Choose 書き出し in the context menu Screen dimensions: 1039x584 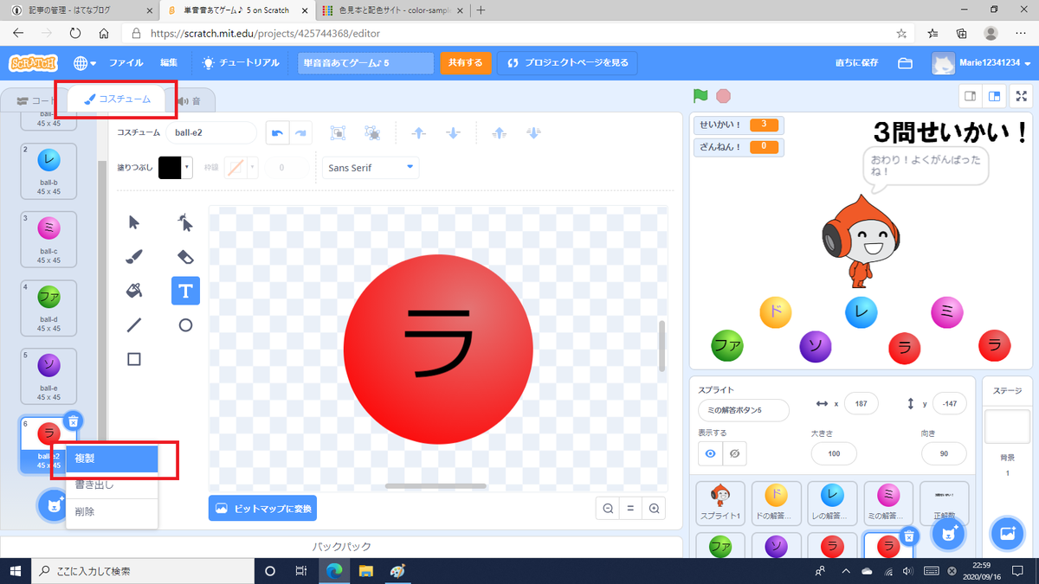tap(113, 485)
